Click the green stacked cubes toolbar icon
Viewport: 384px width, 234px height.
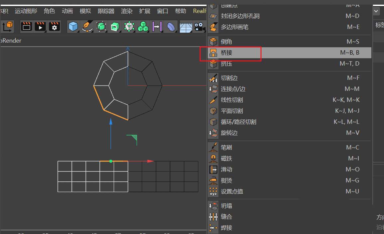tap(143, 27)
